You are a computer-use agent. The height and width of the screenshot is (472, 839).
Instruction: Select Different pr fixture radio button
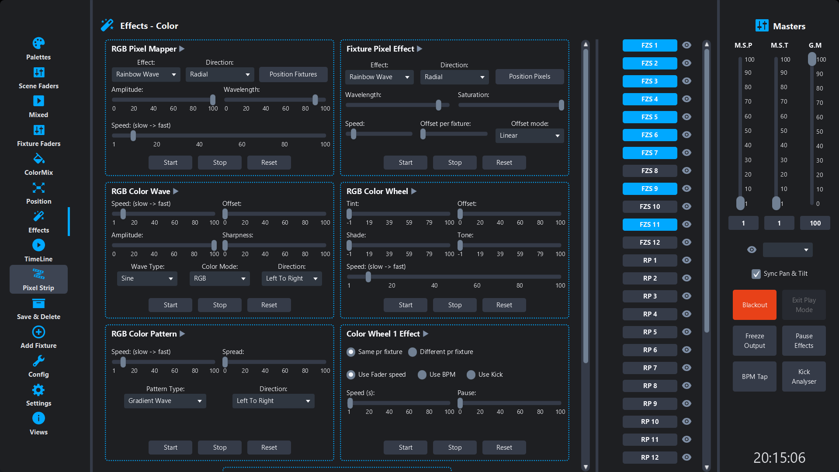(x=412, y=352)
